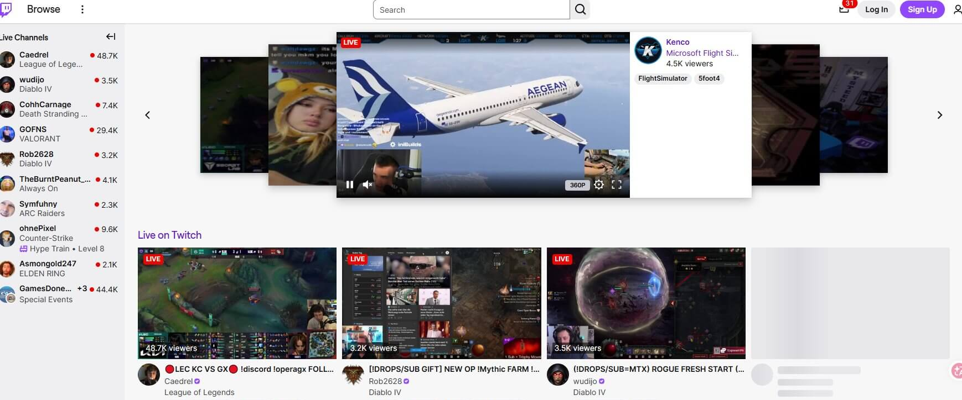Unmute the featured stream audio

368,185
